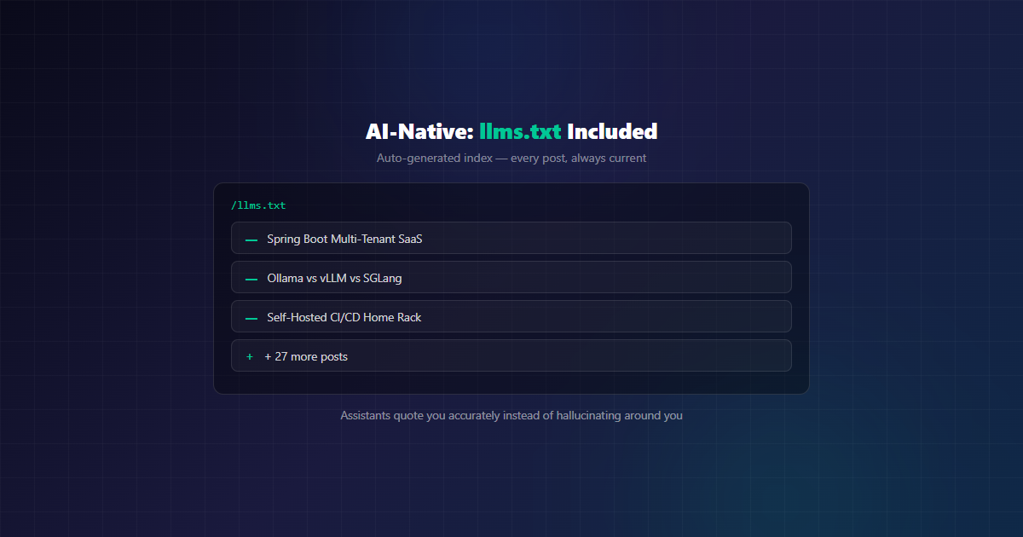Click the green llms.txt word in the heading
The width and height of the screenshot is (1023, 537).
(x=520, y=131)
